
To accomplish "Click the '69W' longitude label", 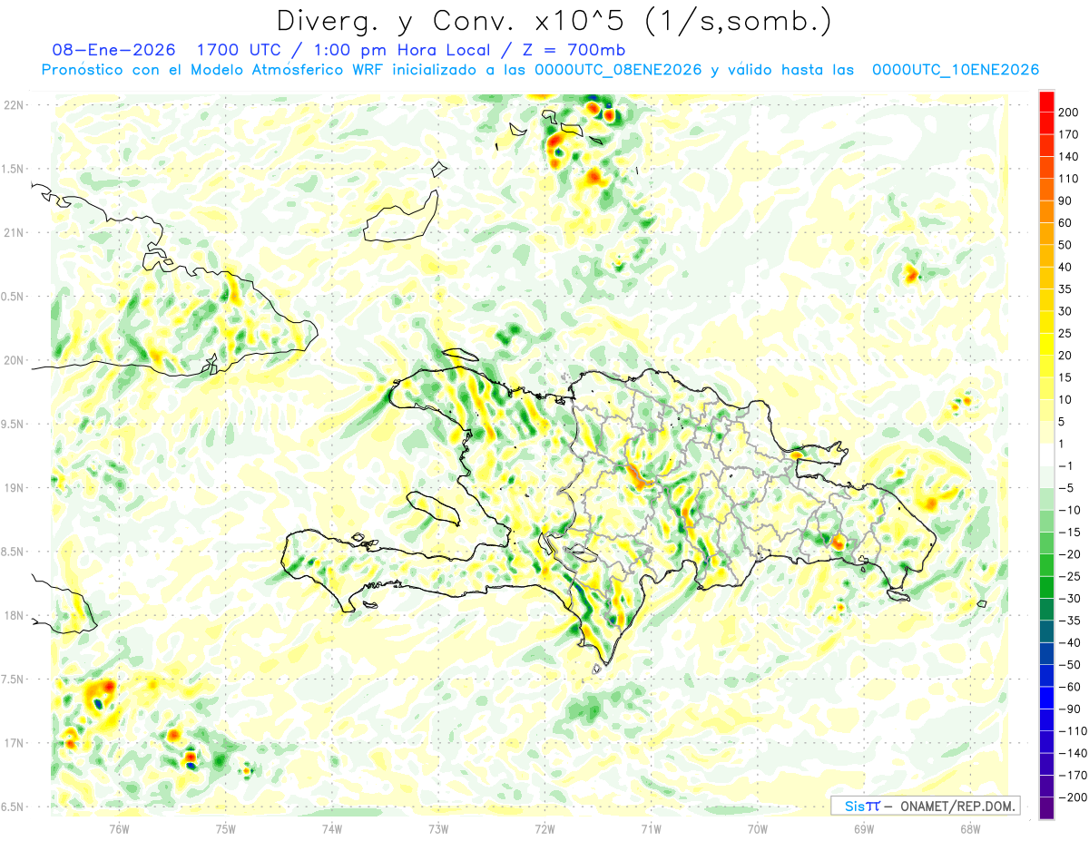I will click(x=863, y=829).
